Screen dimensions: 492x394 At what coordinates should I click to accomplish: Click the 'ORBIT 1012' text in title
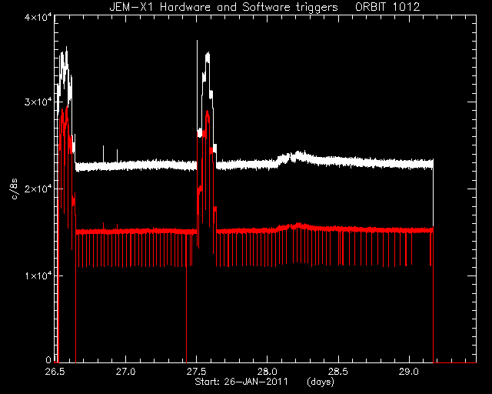pos(387,7)
